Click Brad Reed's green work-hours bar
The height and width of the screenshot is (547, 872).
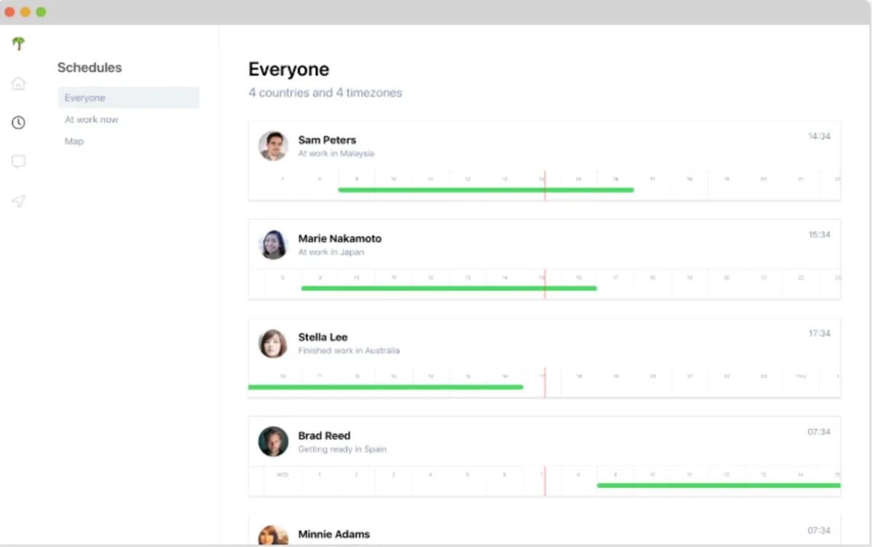(x=718, y=485)
